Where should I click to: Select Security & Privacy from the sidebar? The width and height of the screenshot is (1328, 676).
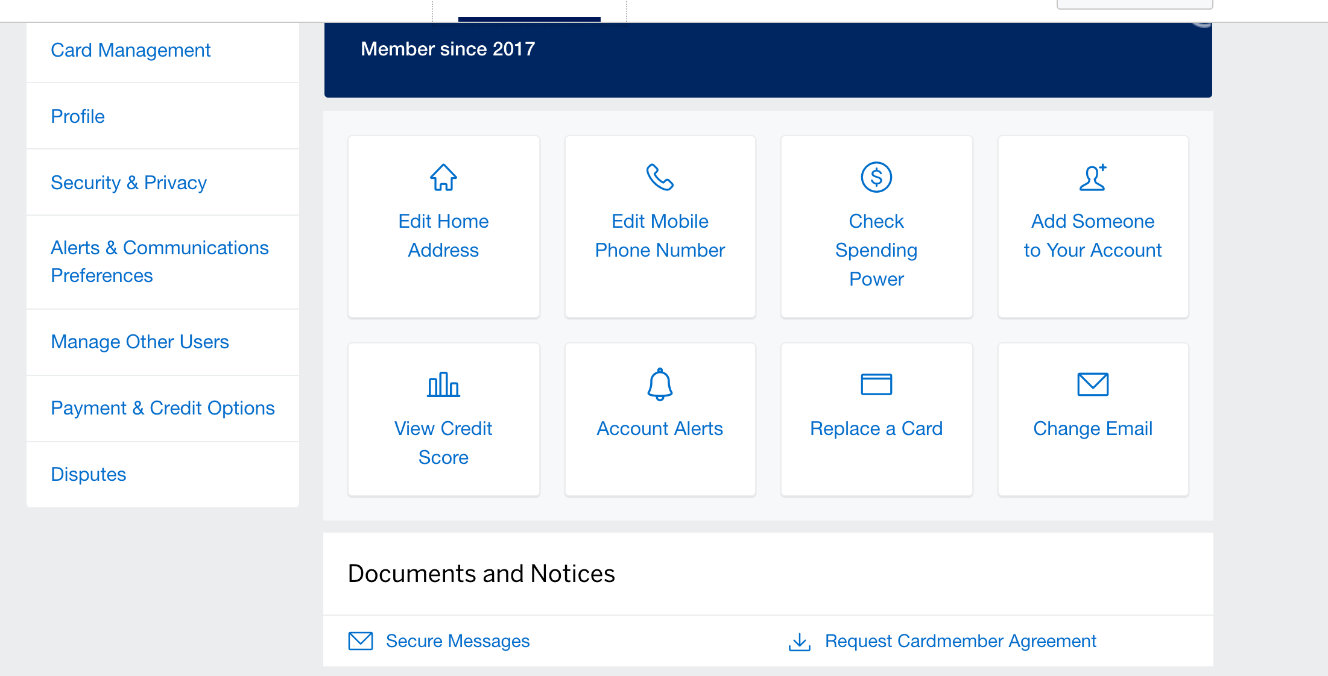(x=128, y=183)
